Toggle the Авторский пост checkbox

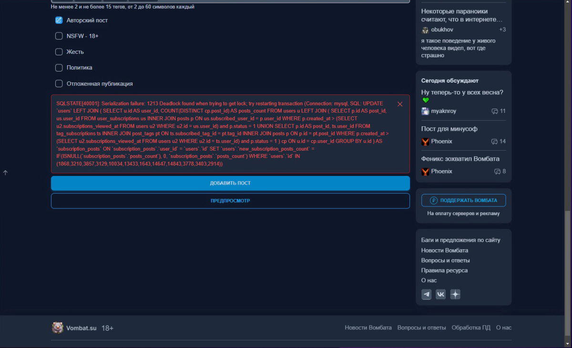coord(59,20)
